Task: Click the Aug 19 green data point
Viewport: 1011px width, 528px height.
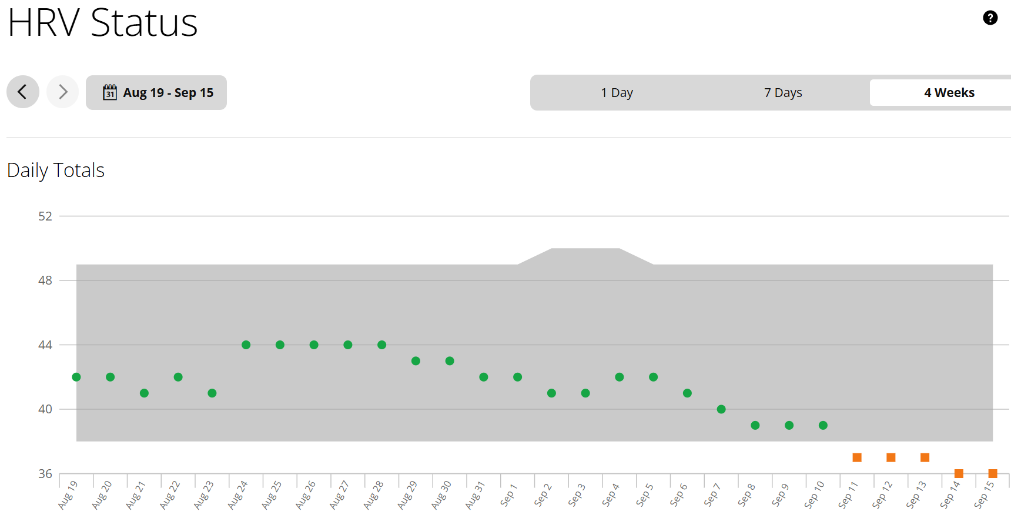Action: 76,377
